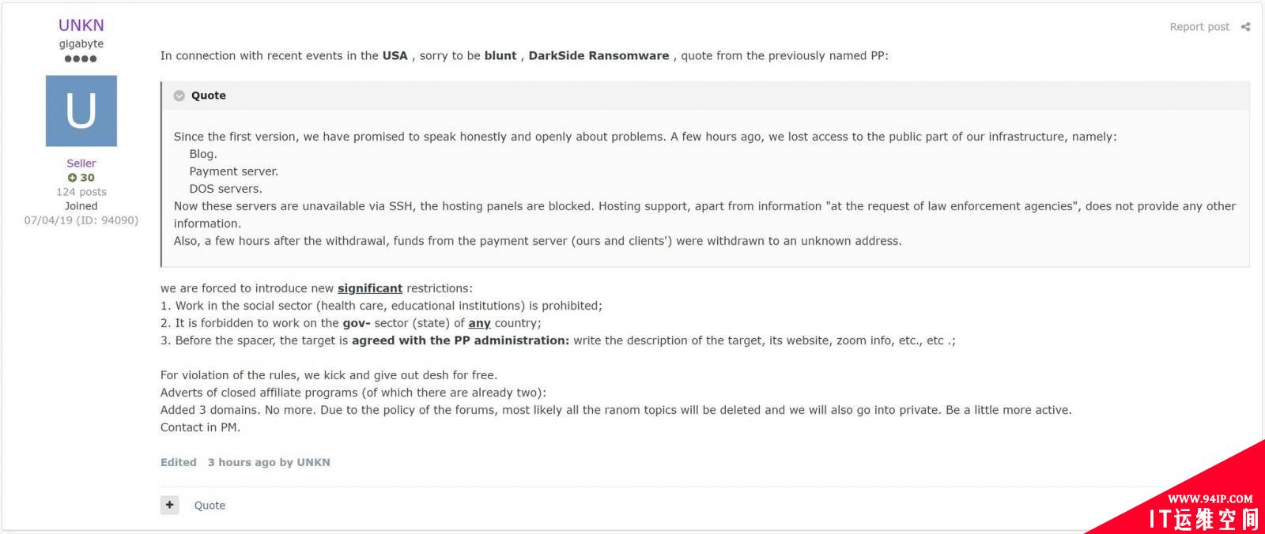Click the underlined word "significant"
This screenshot has width=1265, height=534.
tap(370, 288)
